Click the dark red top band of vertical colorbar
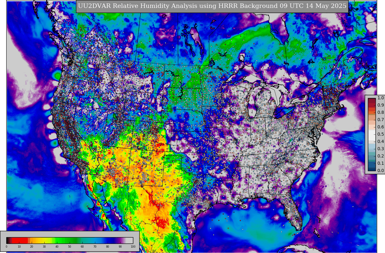385x253 pixels. coord(372,101)
